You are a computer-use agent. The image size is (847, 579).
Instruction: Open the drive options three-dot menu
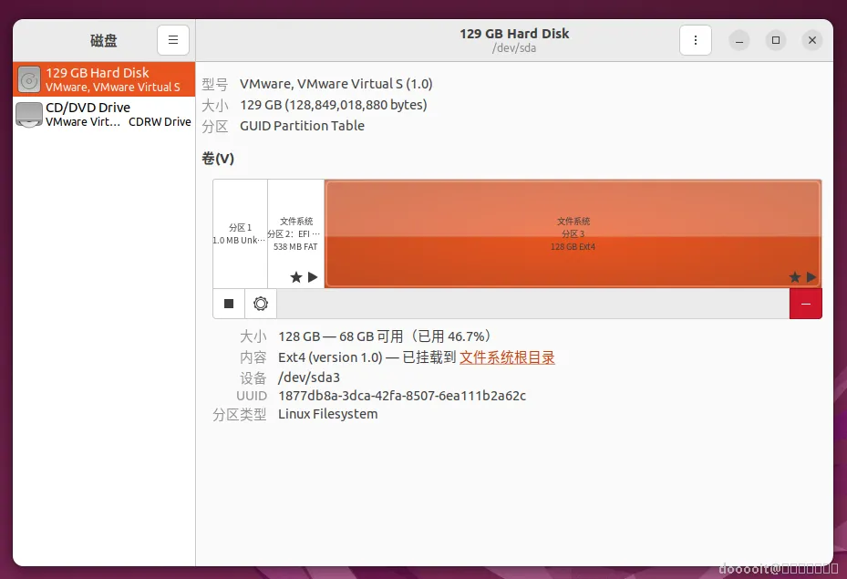pyautogui.click(x=696, y=40)
